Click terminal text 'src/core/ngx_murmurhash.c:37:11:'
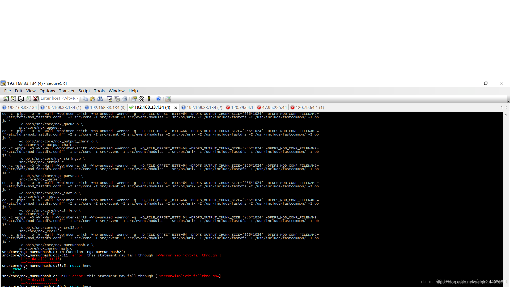 (x=36, y=255)
